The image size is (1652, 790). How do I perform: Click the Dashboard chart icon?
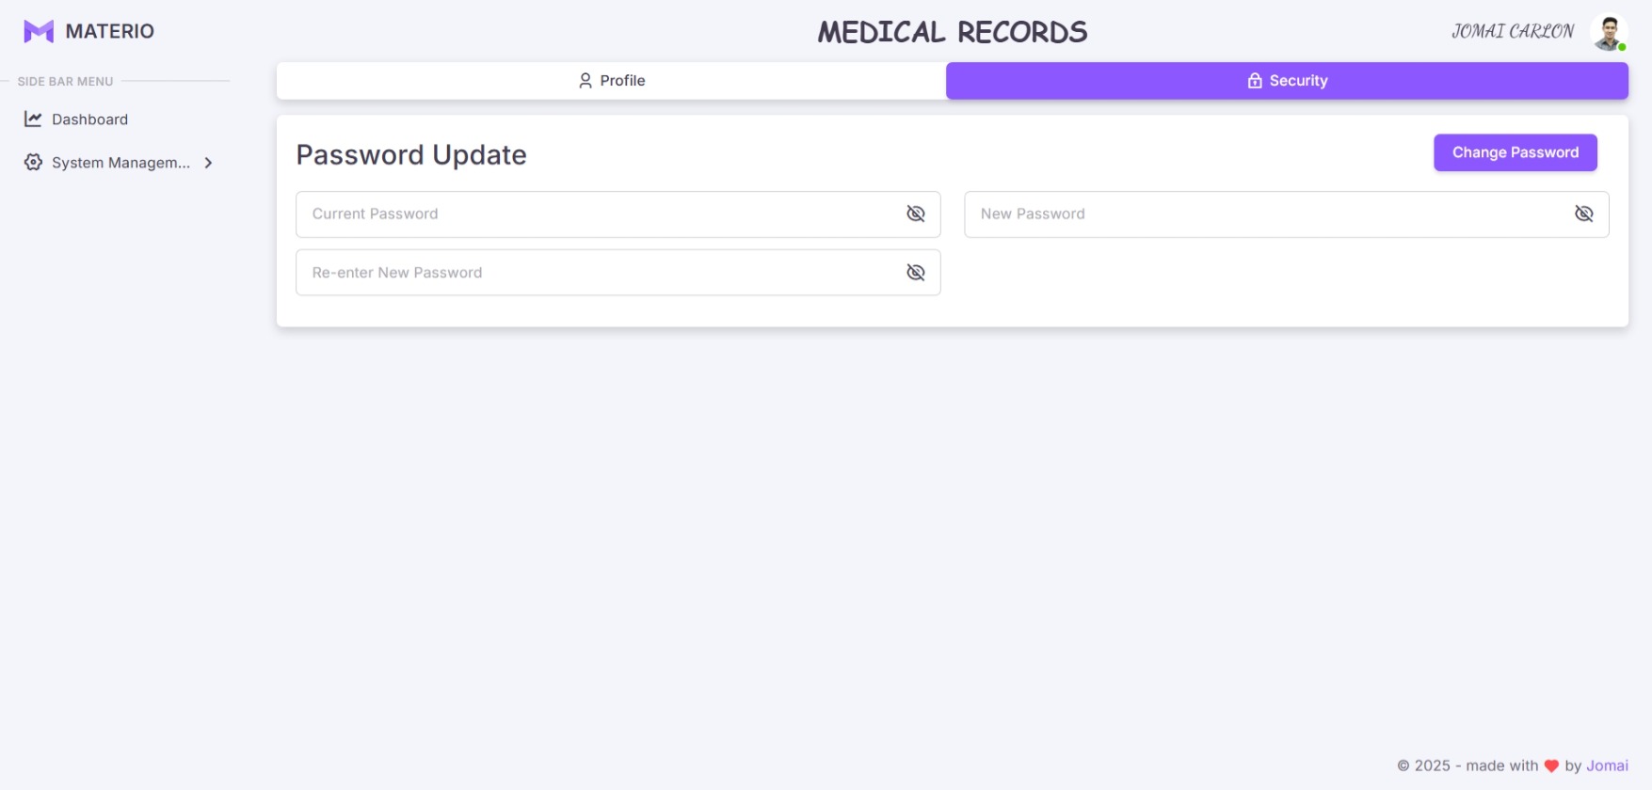pyautogui.click(x=33, y=119)
